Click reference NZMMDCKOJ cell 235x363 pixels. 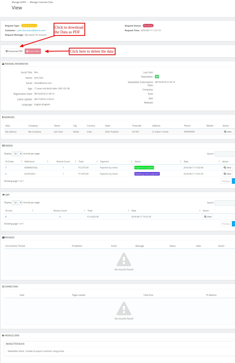tap(31, 168)
